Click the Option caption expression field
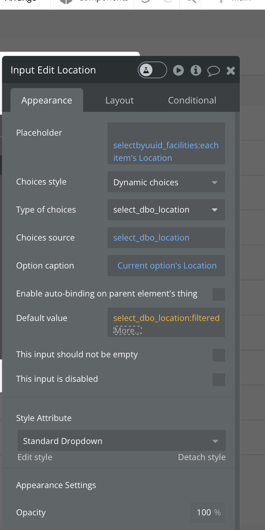Screen dimensions: 265x530 pos(166,266)
